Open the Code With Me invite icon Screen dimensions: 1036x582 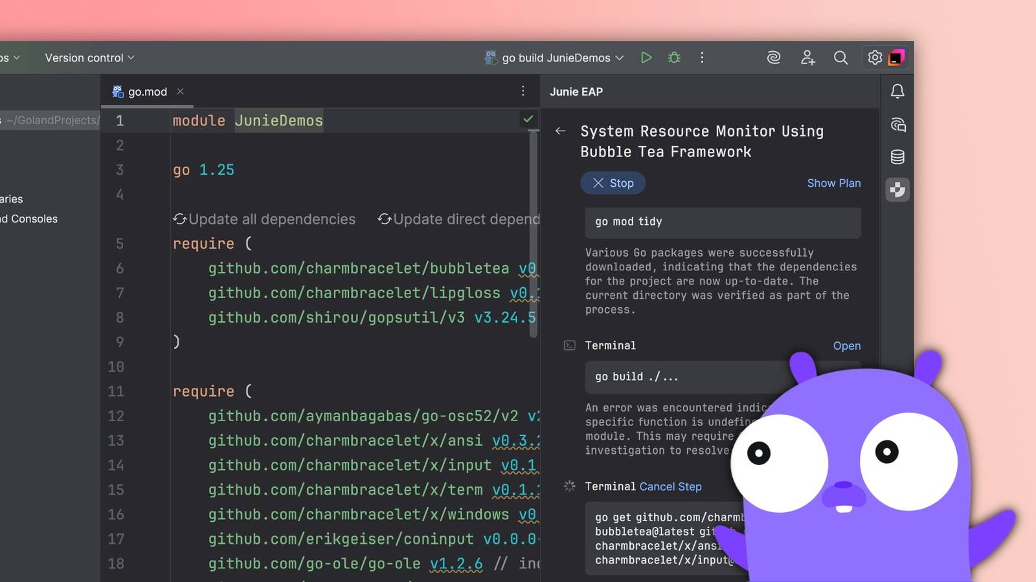pyautogui.click(x=807, y=58)
